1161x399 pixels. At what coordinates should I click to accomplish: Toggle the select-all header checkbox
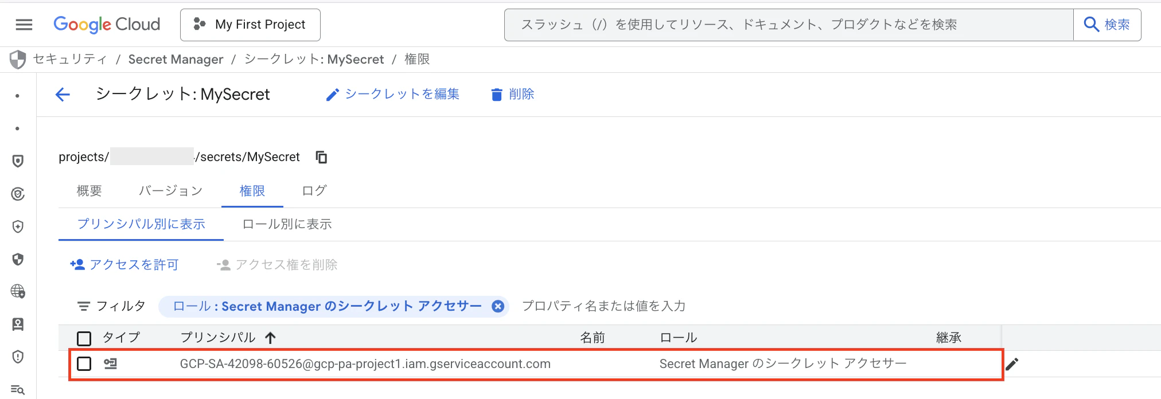(84, 338)
